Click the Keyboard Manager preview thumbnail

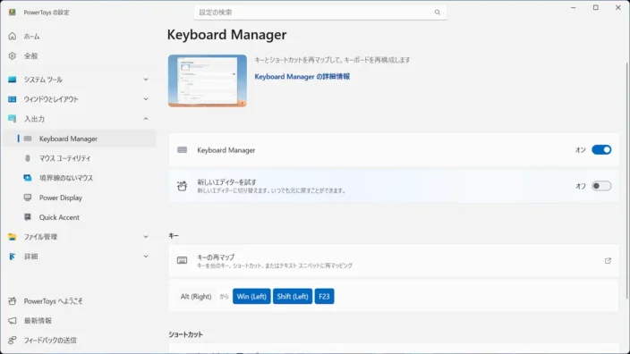click(208, 80)
